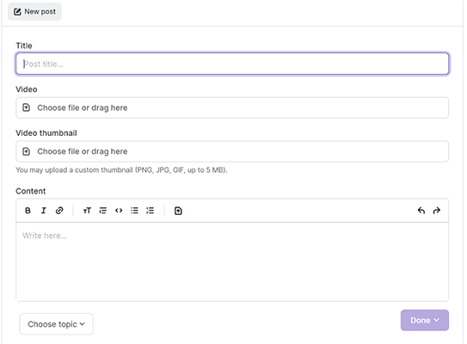
Task: Choose a video file to upload
Action: click(232, 107)
